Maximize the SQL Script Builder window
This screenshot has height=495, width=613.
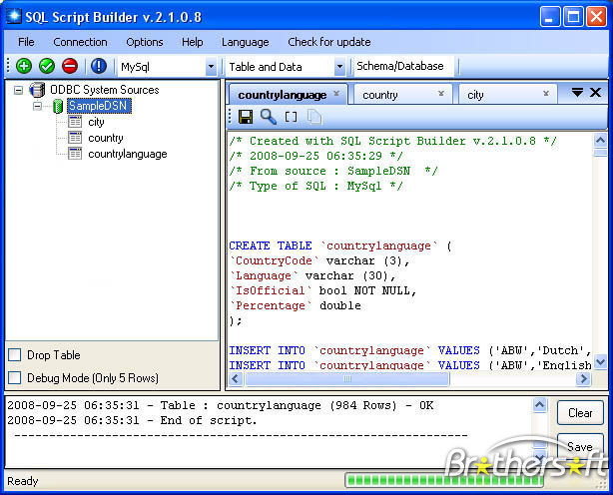pyautogui.click(x=573, y=17)
